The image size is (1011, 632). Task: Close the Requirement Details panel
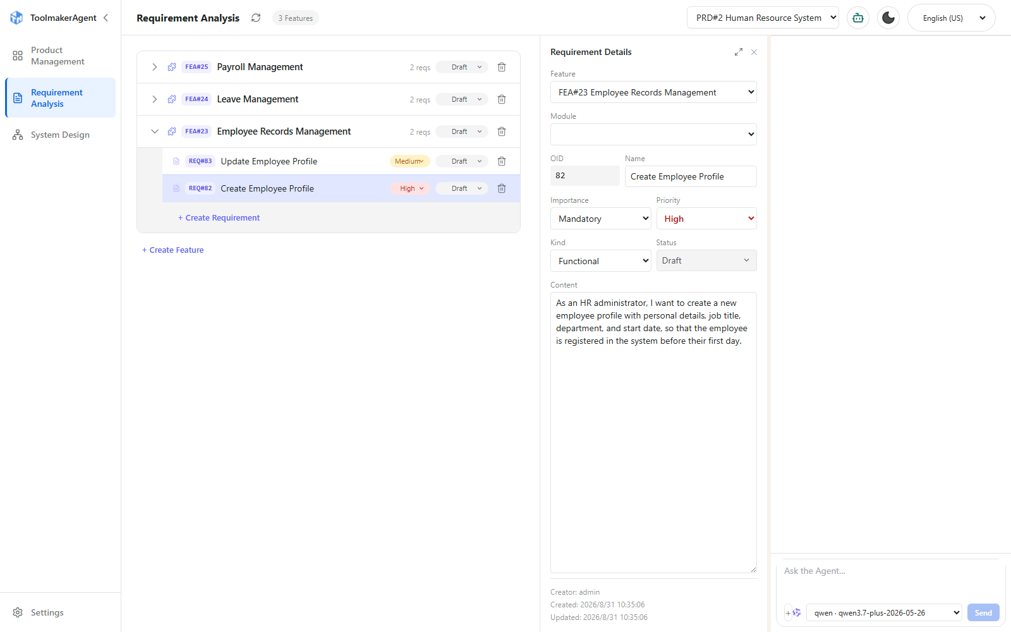coord(754,52)
